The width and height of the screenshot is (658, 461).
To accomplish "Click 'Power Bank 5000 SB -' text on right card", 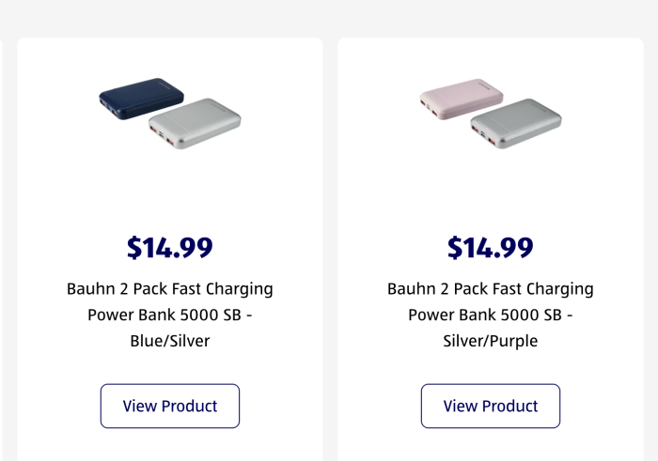I will pyautogui.click(x=491, y=315).
